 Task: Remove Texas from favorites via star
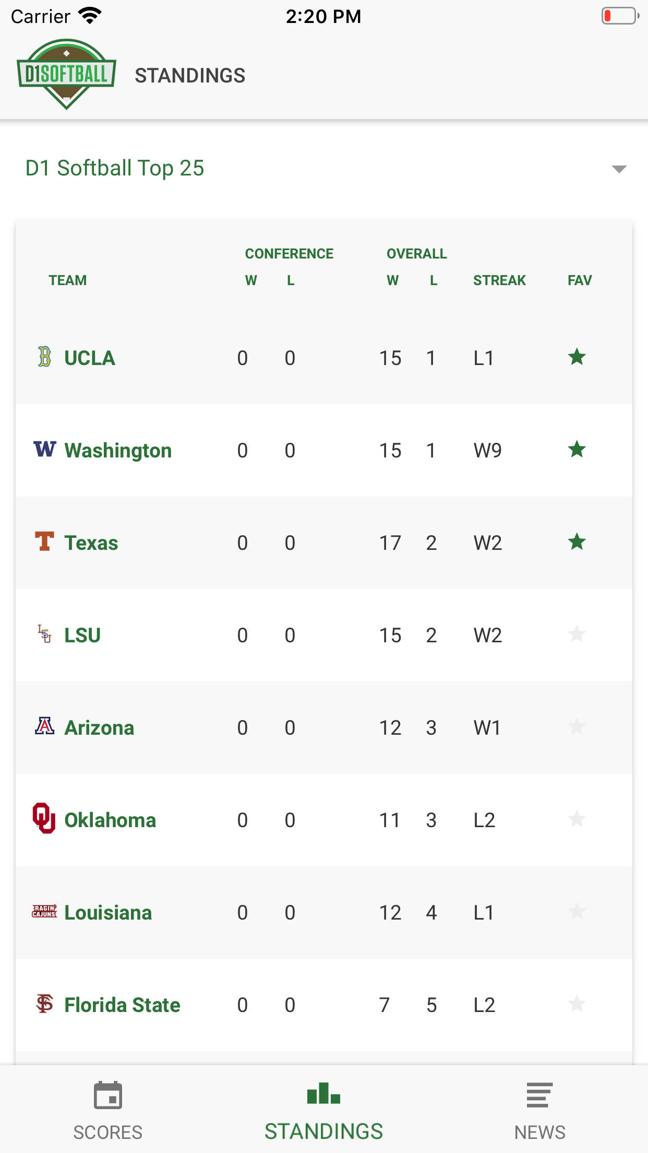[x=577, y=542]
